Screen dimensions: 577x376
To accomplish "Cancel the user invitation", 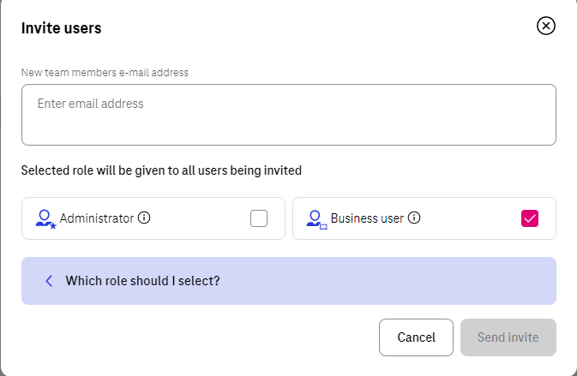I will tap(416, 337).
